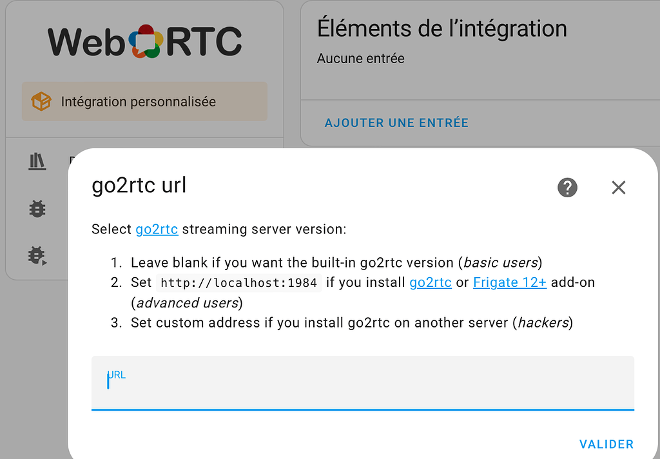
Task: Submit the form with VALIDER
Action: click(606, 444)
